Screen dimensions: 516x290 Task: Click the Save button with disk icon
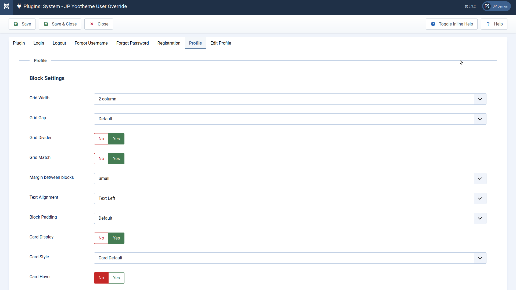(22, 24)
